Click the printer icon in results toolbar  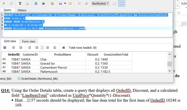click(64, 48)
